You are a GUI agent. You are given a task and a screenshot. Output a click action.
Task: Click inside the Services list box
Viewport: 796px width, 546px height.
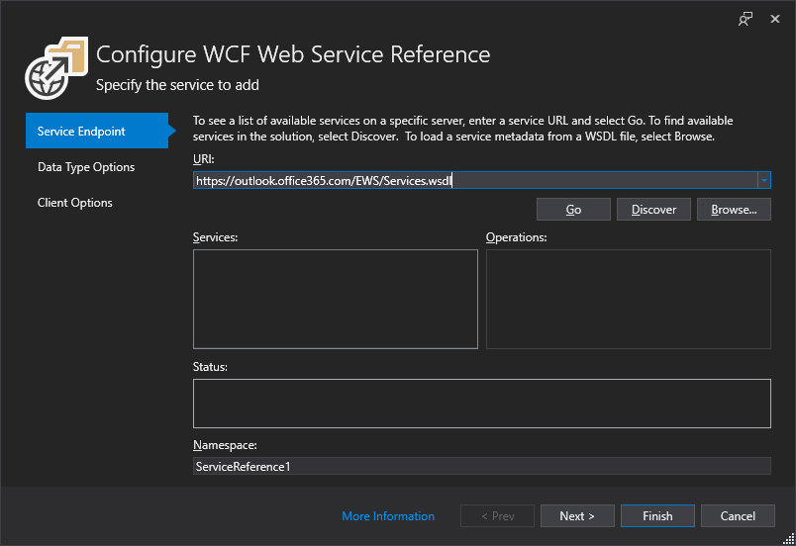pyautogui.click(x=335, y=299)
